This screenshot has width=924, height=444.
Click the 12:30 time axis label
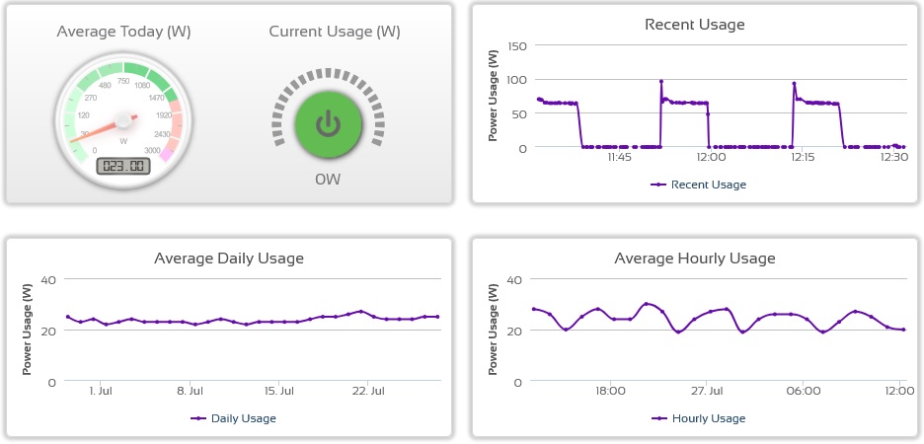[x=893, y=157]
